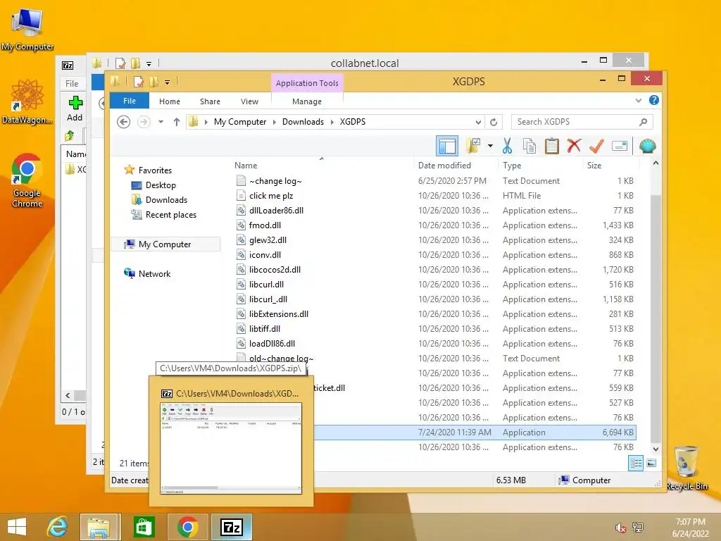Select the glew32.dll file icon
Viewport: 721px width, 541px height.
[x=241, y=240]
